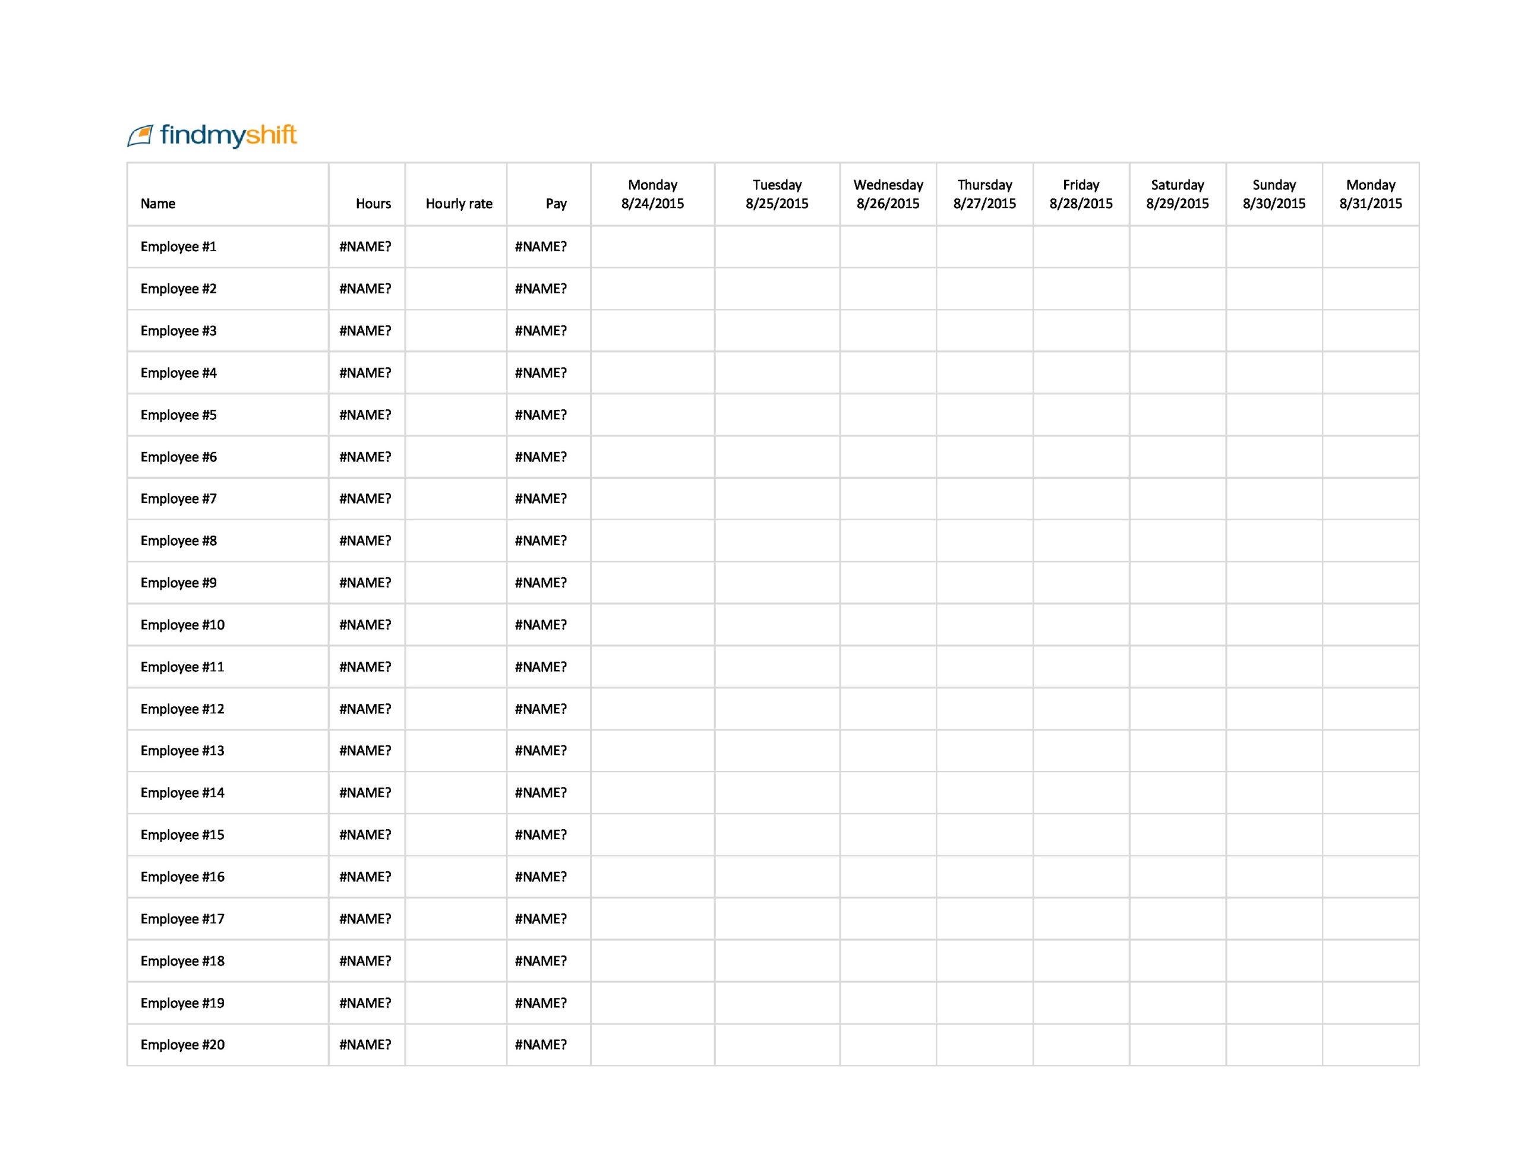Viewport: 1521px width, 1173px height.
Task: Select the Hours column header
Action: click(x=373, y=203)
